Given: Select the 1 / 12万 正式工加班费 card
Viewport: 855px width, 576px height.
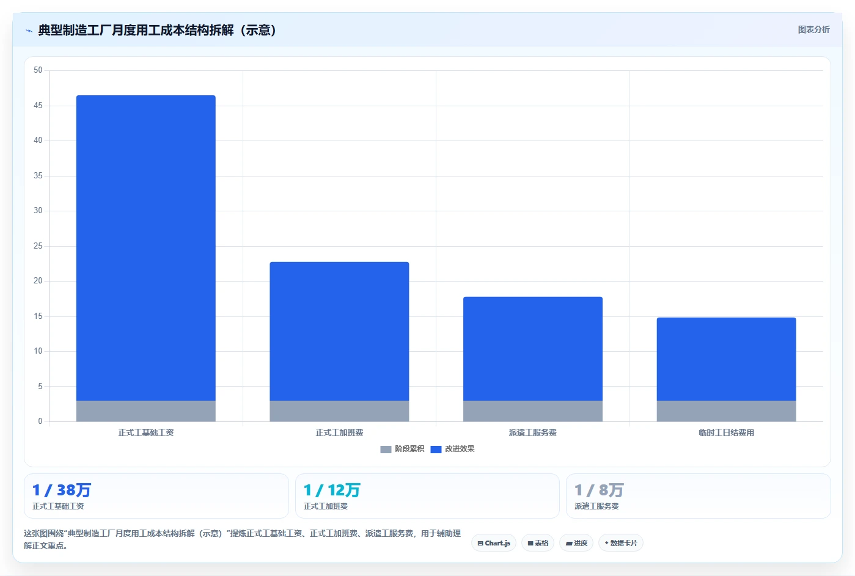Looking at the screenshot, I should [x=427, y=496].
